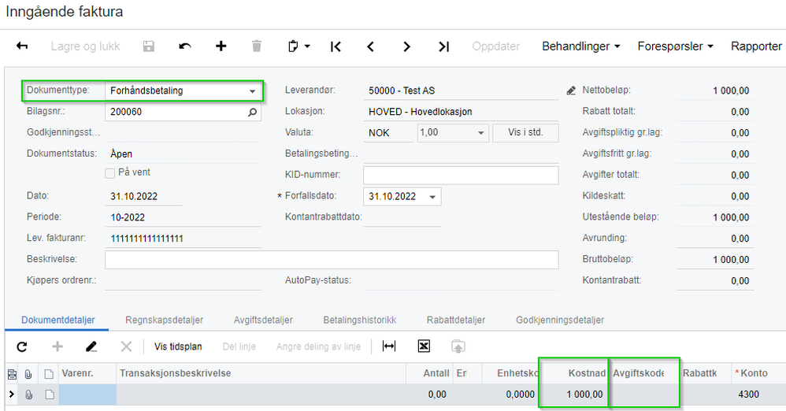This screenshot has width=786, height=411.
Task: Click the Avgiftskode column header
Action: point(643,373)
